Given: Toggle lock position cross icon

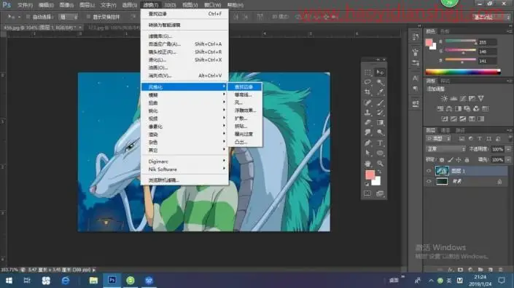Looking at the screenshot, I should click(x=459, y=160).
